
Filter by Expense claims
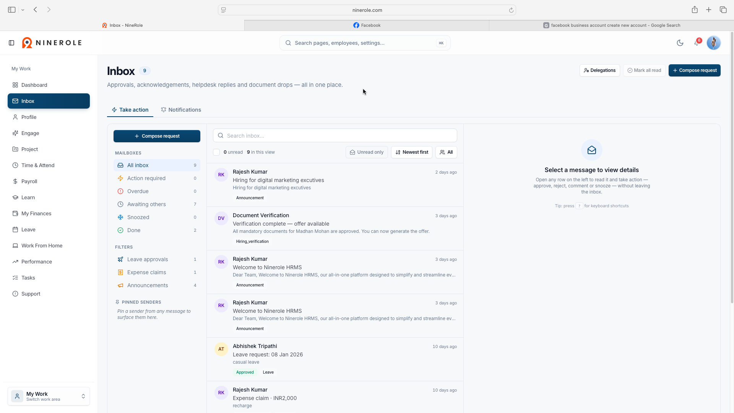coord(157,272)
